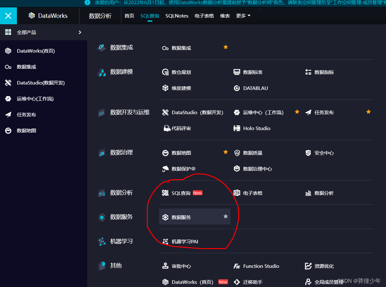Viewport: 386px width, 287px height.
Task: Click 数据地图 icon in left sidebar
Action: tap(8, 131)
